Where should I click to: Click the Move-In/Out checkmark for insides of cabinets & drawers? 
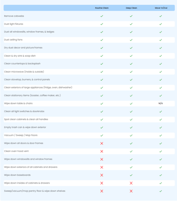[x=160, y=183]
